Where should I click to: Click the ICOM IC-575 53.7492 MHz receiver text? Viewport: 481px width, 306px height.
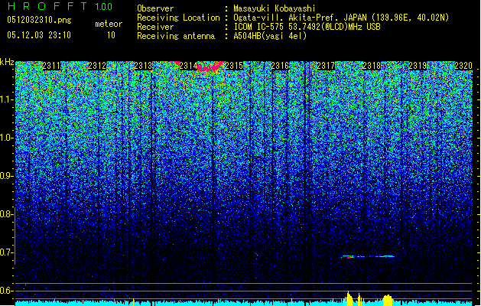coord(307,27)
